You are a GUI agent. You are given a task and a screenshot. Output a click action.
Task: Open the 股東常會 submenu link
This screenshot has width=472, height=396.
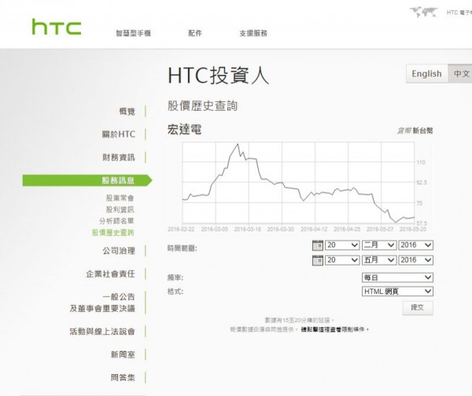(x=120, y=198)
